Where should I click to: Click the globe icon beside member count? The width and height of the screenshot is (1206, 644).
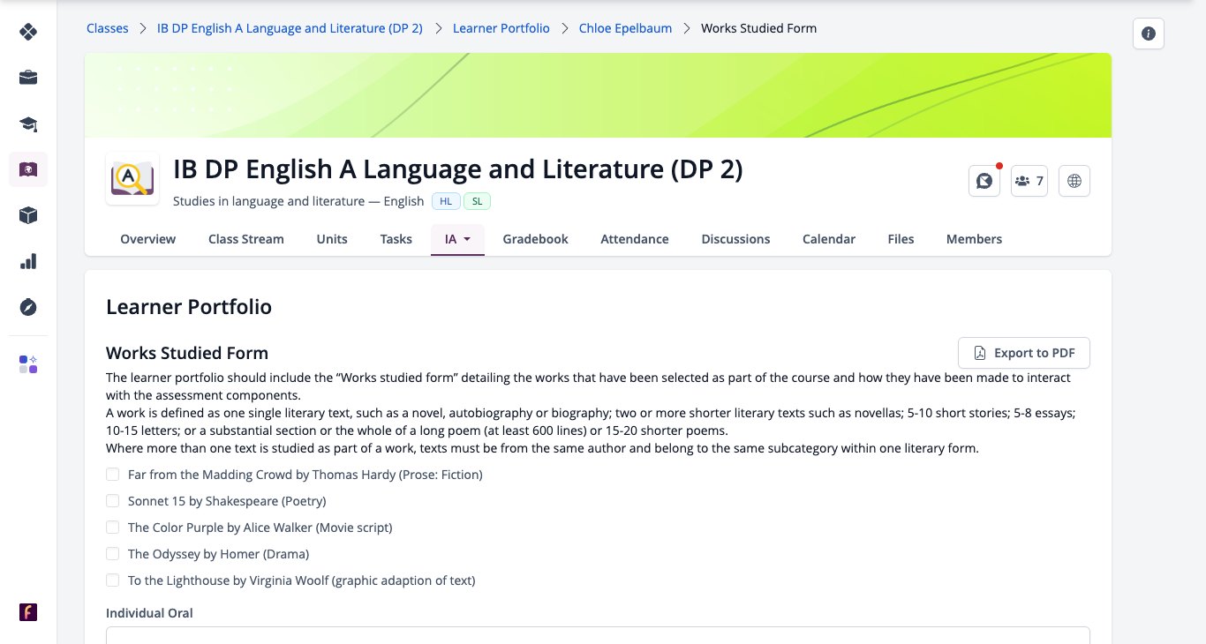(x=1074, y=181)
